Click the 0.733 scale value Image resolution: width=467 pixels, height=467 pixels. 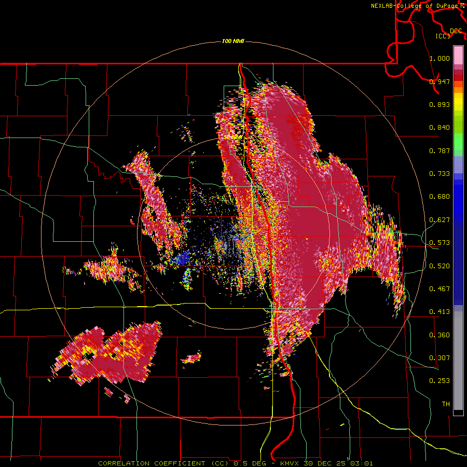pyautogui.click(x=439, y=173)
